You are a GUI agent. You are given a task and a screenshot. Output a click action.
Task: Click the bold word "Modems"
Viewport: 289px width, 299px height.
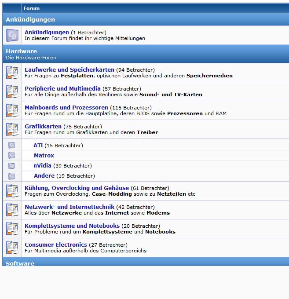click(158, 213)
